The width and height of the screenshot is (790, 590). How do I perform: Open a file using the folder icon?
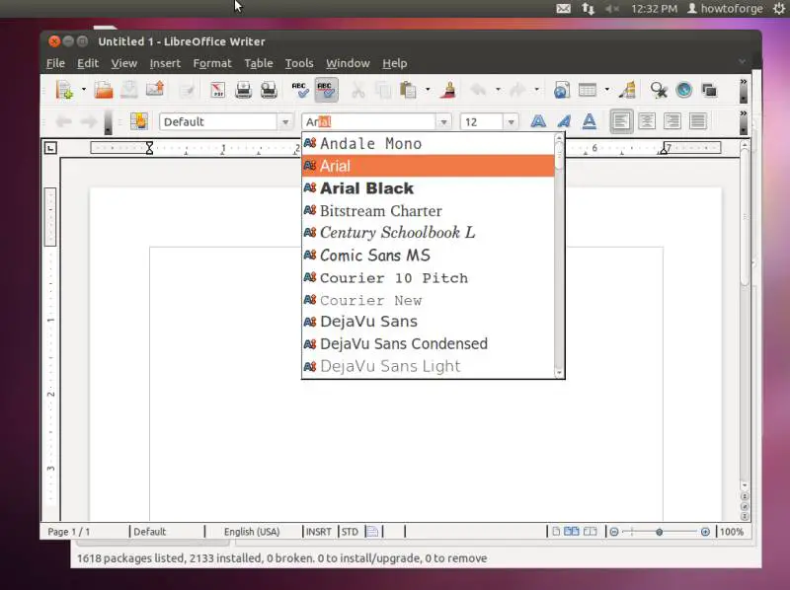tap(104, 90)
